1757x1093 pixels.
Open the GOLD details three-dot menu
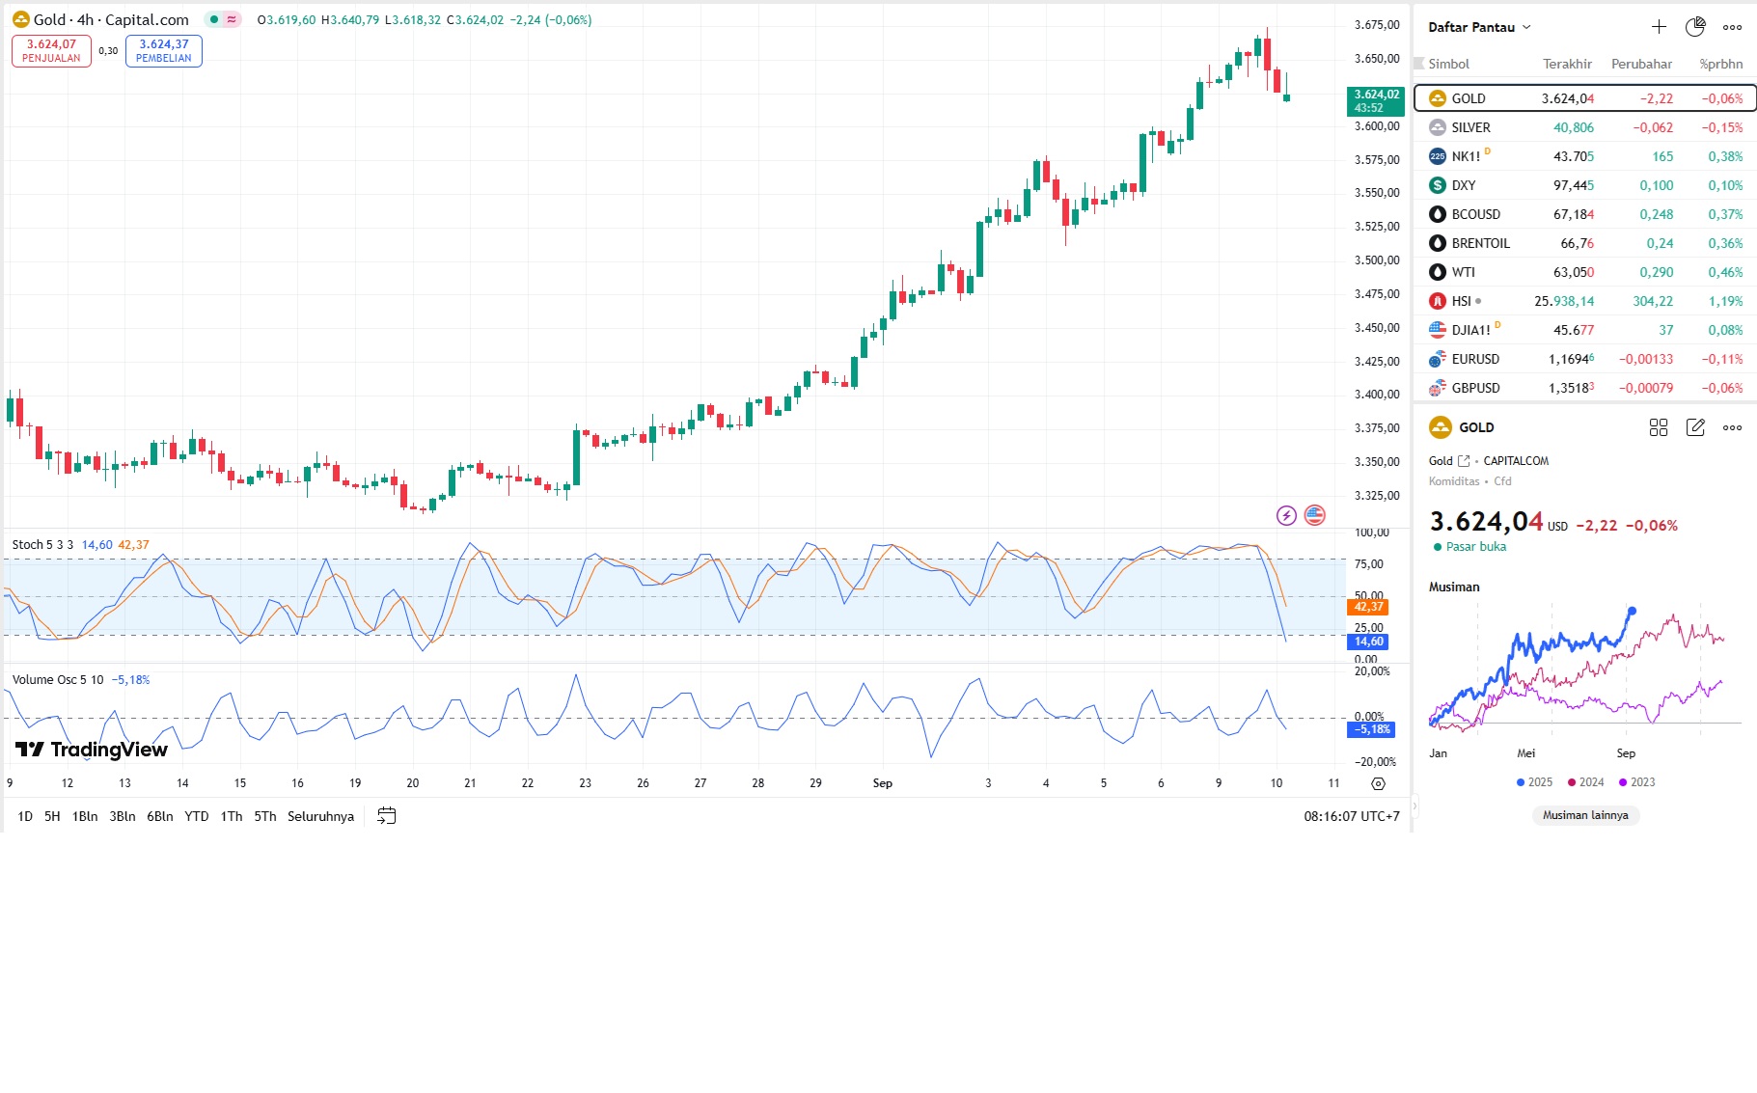tap(1732, 427)
